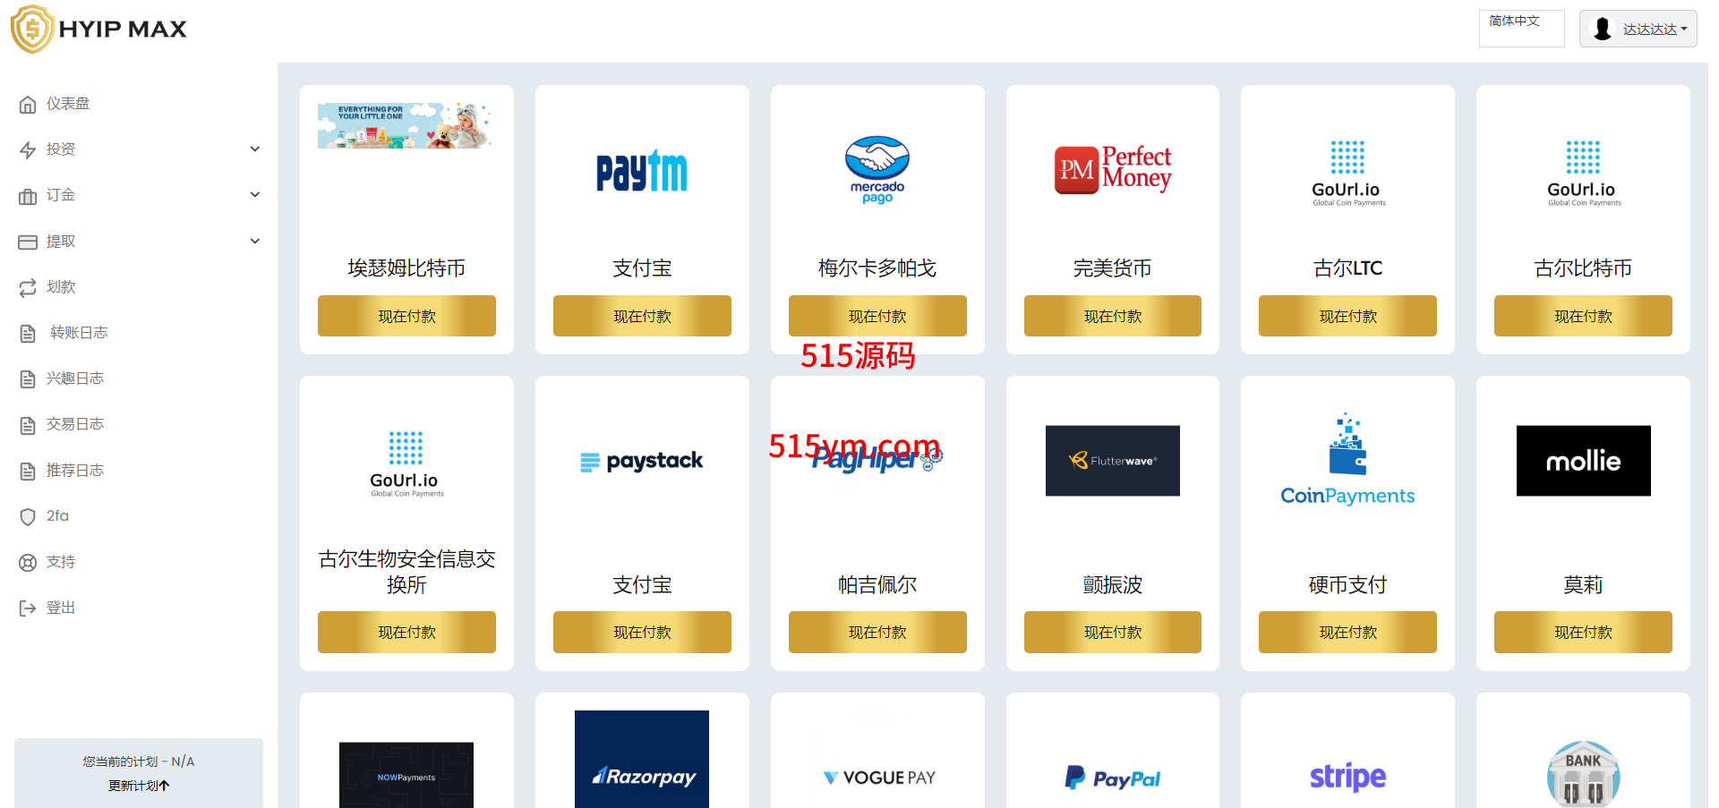This screenshot has height=808, width=1719.
Task: Expand the 投资 menu chevron
Action: coord(255,149)
